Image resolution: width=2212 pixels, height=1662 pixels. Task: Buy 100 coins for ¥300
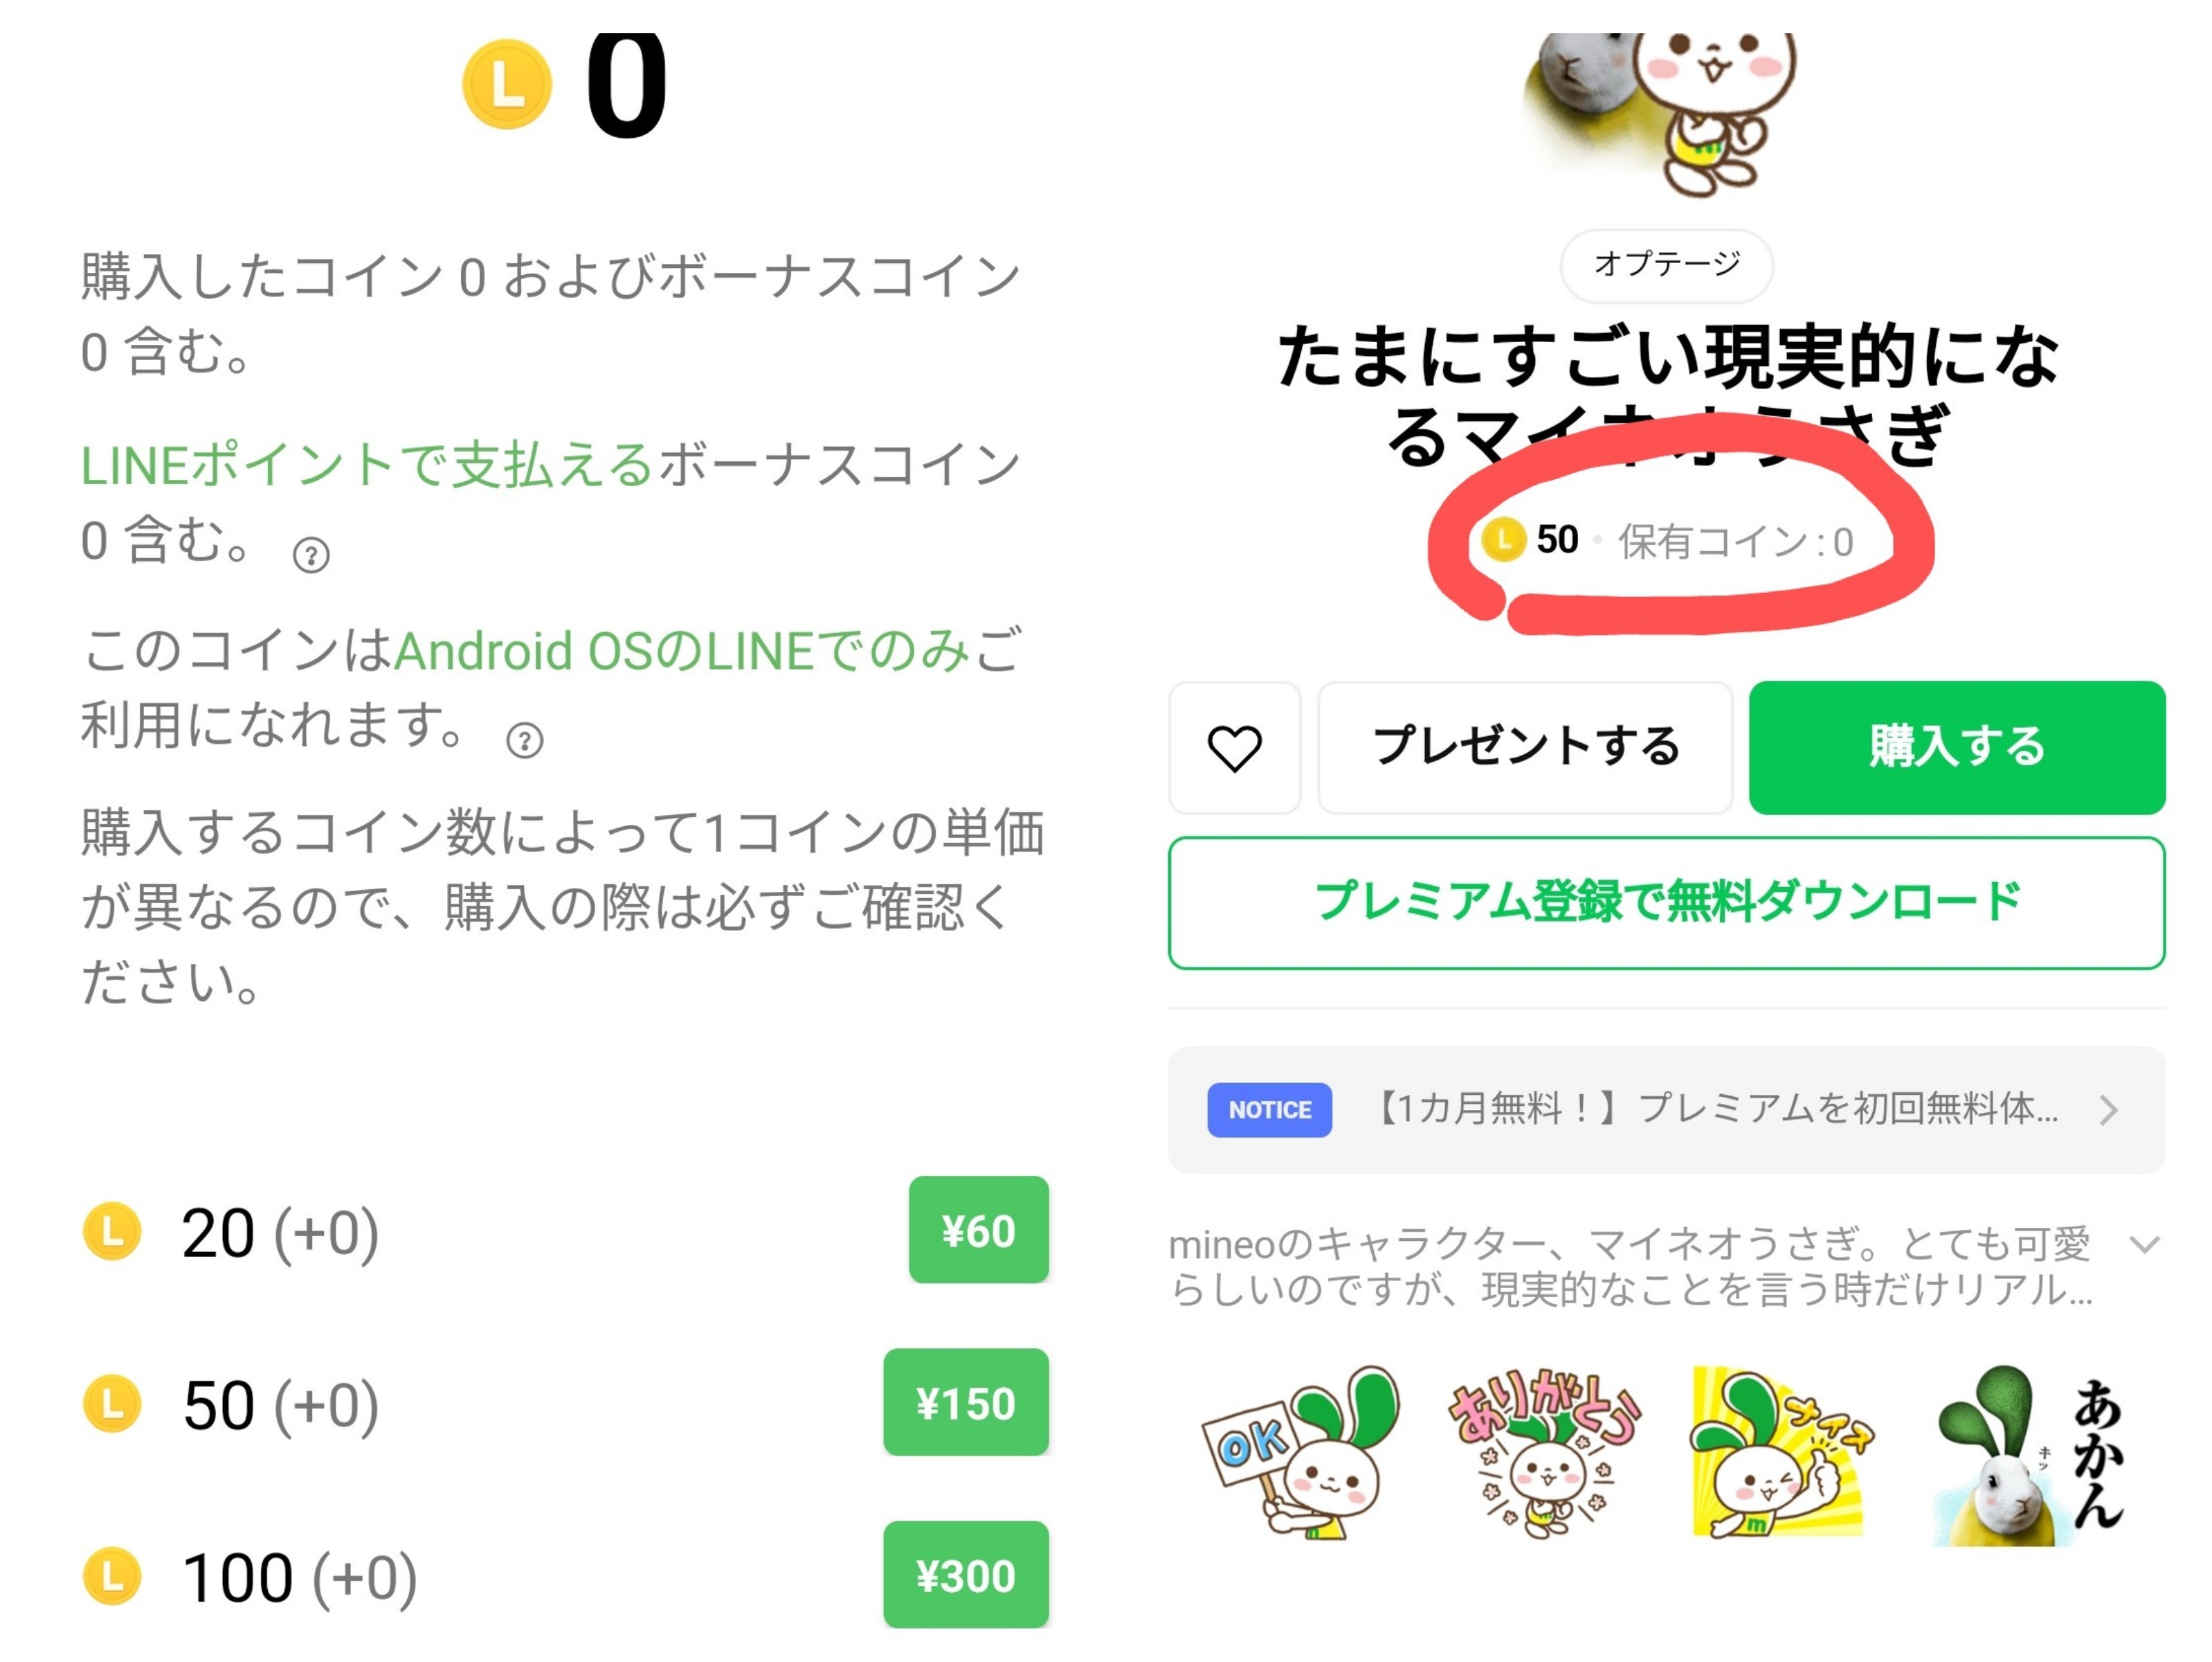pos(966,1575)
